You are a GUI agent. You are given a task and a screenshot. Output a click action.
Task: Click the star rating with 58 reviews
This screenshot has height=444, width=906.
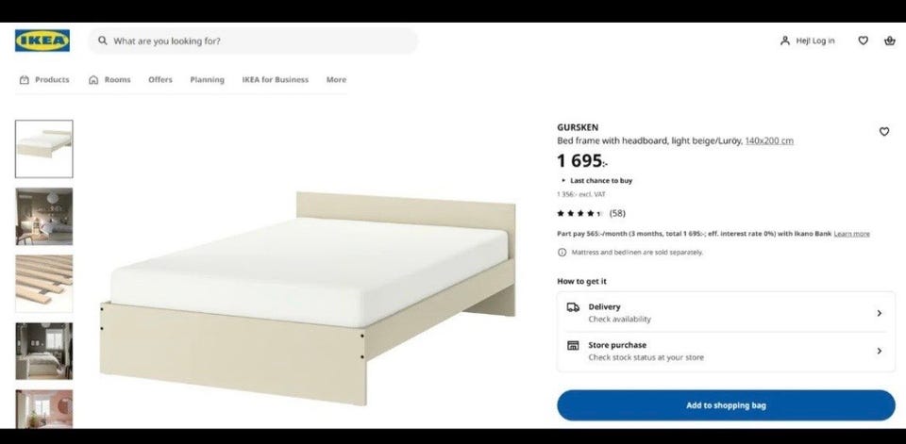[591, 213]
